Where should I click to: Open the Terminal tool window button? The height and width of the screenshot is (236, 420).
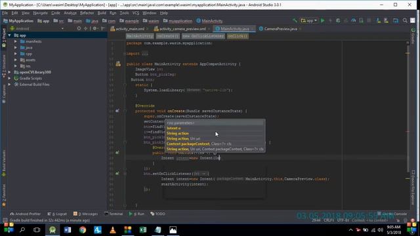(x=114, y=214)
